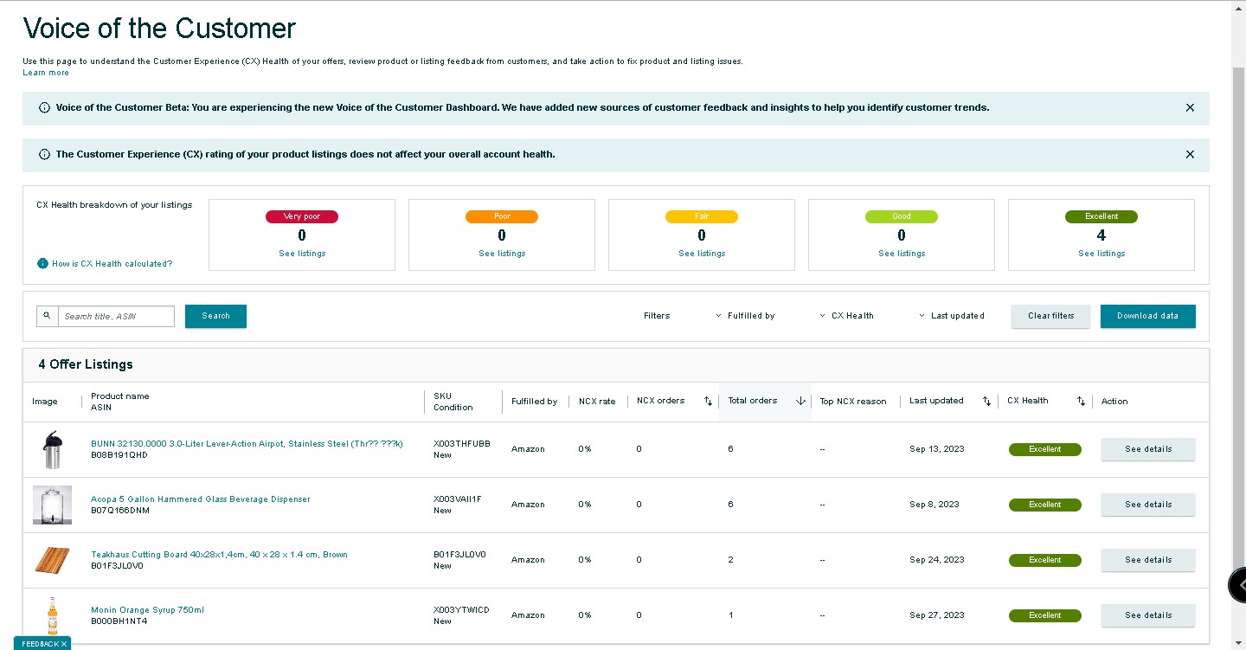
Task: Open the floating black side widget arrow
Action: pyautogui.click(x=1239, y=585)
